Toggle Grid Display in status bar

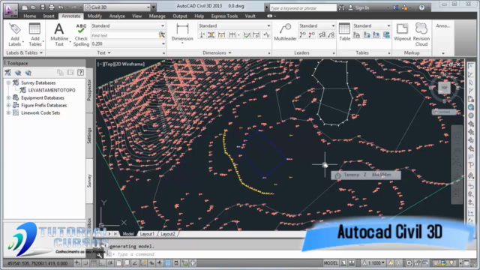93,263
